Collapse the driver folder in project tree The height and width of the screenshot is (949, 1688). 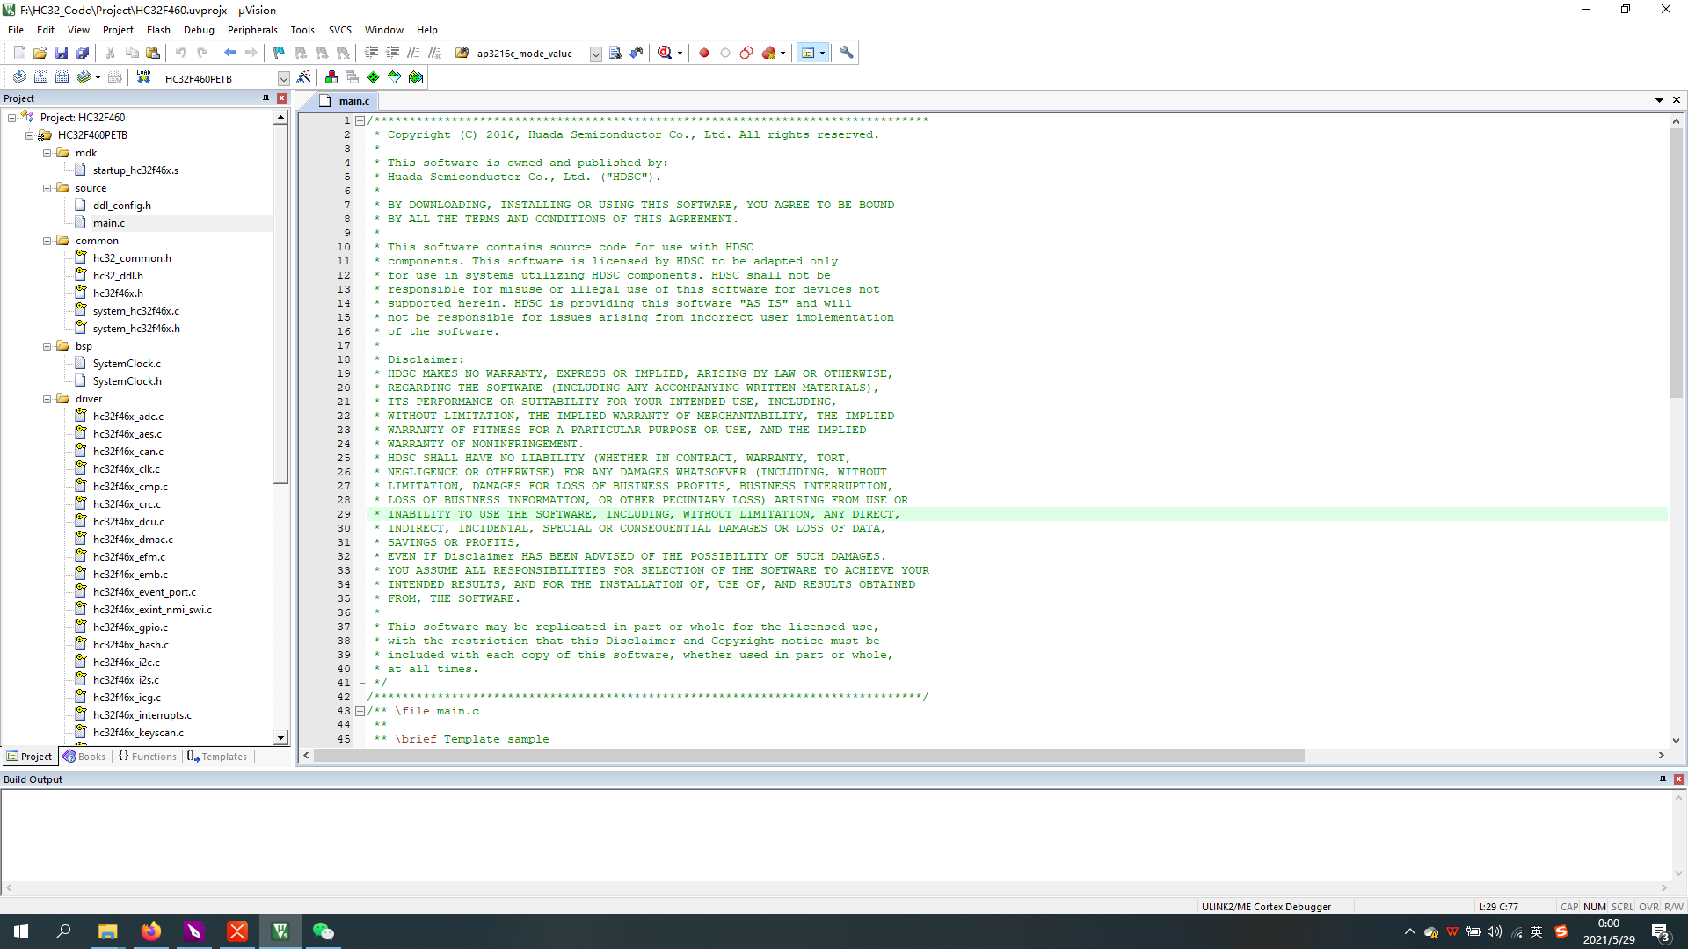point(47,399)
